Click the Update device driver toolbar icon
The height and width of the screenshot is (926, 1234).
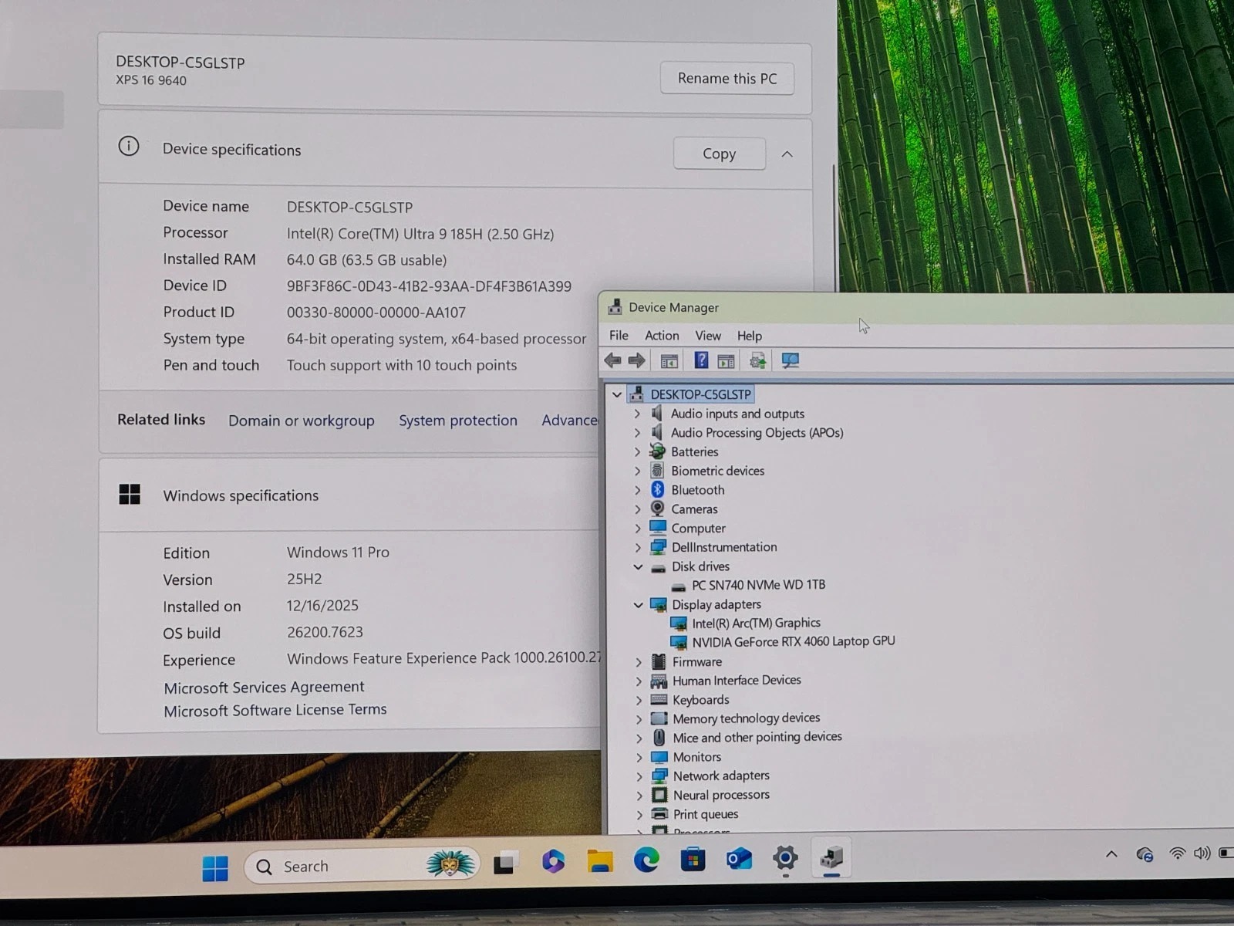757,360
